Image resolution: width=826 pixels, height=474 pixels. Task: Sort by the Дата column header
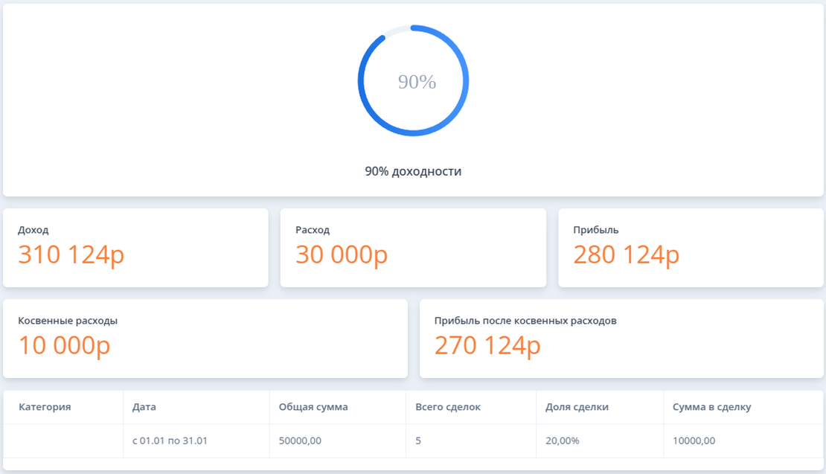pos(144,407)
